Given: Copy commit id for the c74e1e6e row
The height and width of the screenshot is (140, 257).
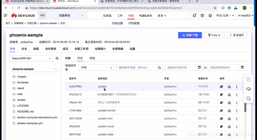Looking at the screenshot, I should coord(221,110).
